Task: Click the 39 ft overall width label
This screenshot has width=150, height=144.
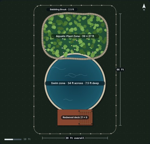Action: click(x=75, y=138)
